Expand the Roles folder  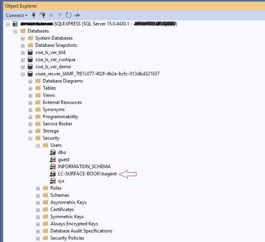point(38,188)
